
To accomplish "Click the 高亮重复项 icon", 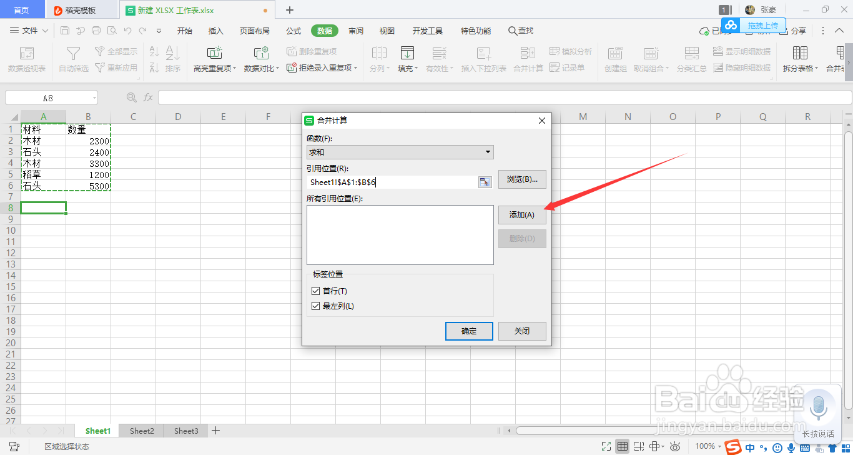I will click(214, 53).
